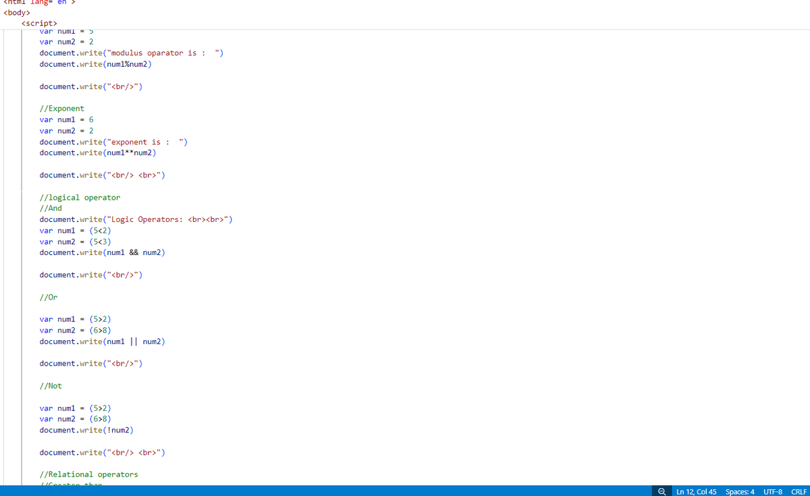Click the //logical operator comment
The width and height of the screenshot is (810, 496).
tap(80, 197)
